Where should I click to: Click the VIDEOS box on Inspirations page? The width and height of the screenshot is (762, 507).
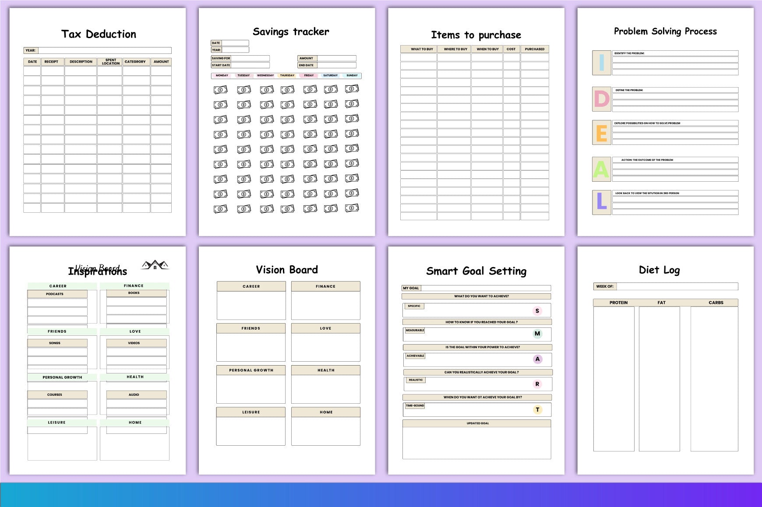point(136,343)
